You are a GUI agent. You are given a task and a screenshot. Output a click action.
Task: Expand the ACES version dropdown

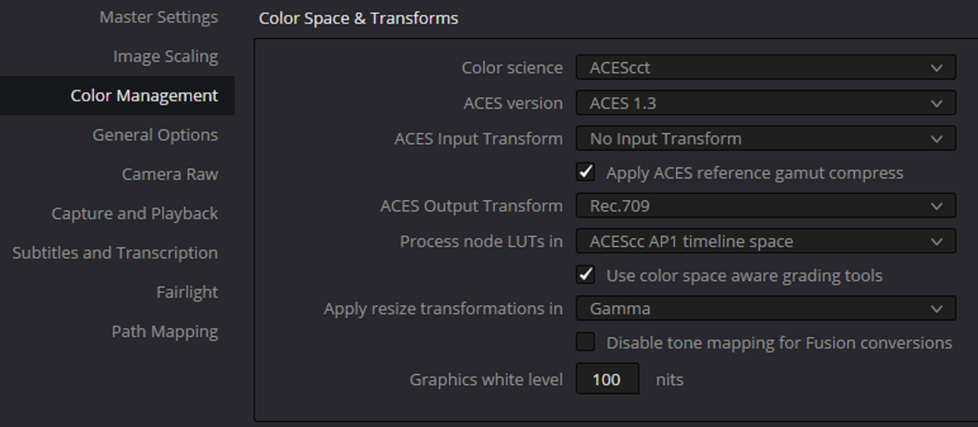(765, 103)
